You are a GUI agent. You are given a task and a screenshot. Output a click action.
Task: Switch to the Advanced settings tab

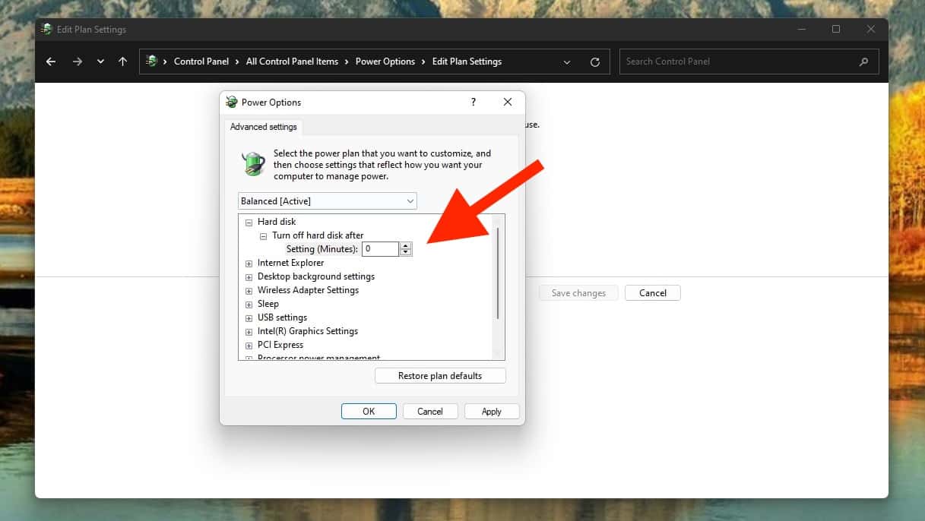click(x=263, y=127)
